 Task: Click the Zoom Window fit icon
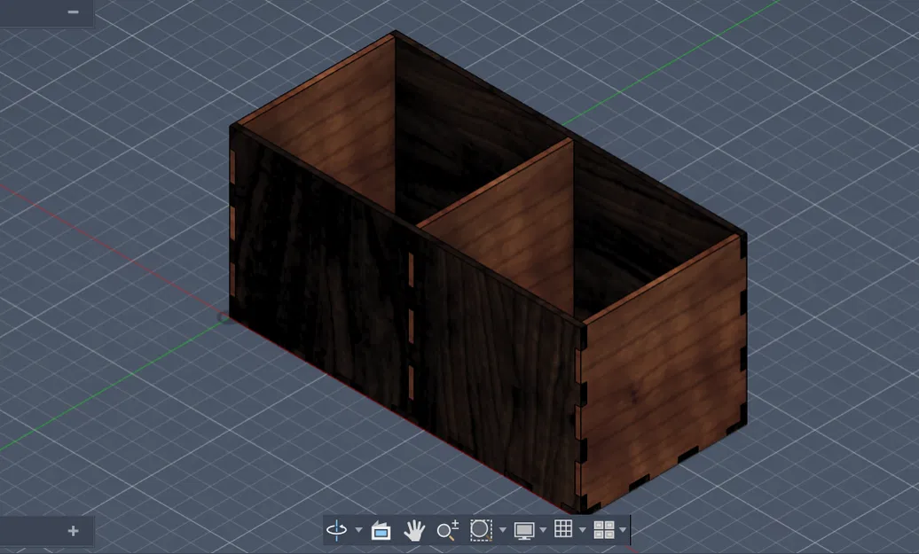481,530
